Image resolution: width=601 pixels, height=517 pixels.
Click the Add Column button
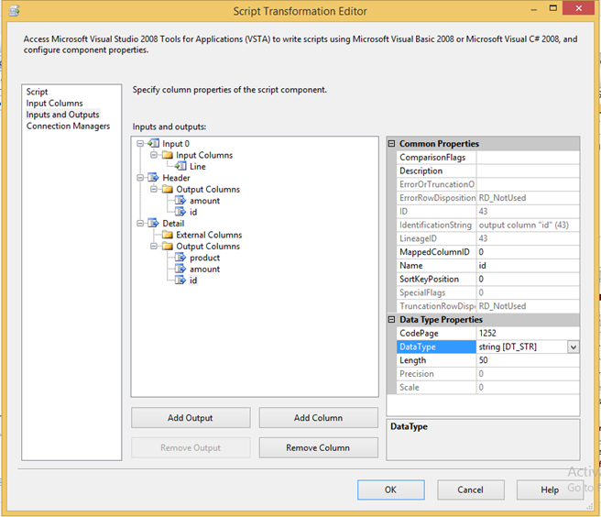click(x=318, y=418)
